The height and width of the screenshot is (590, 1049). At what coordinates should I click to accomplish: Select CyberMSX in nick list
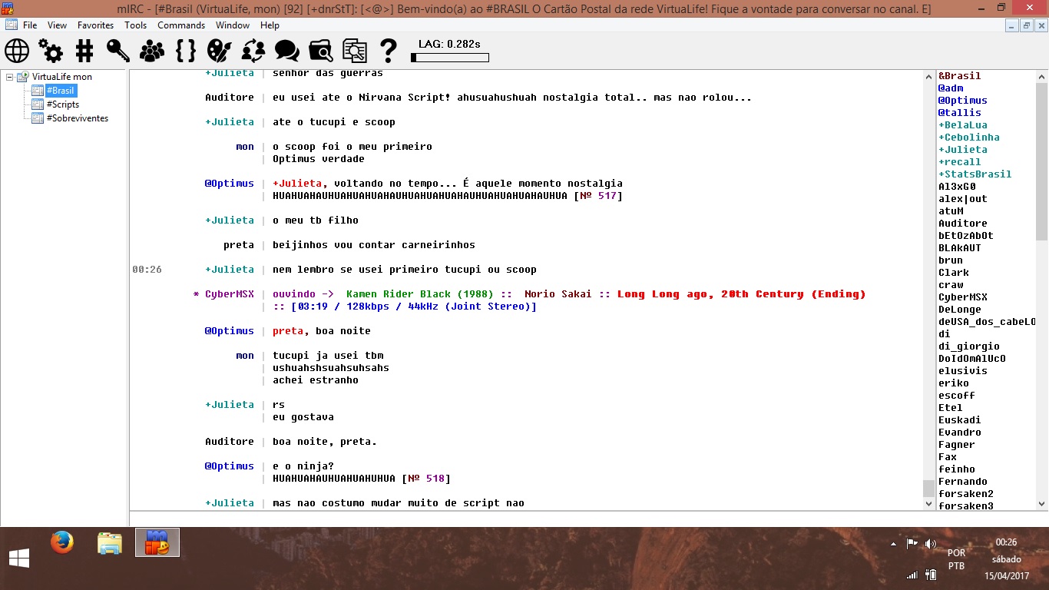coord(963,297)
